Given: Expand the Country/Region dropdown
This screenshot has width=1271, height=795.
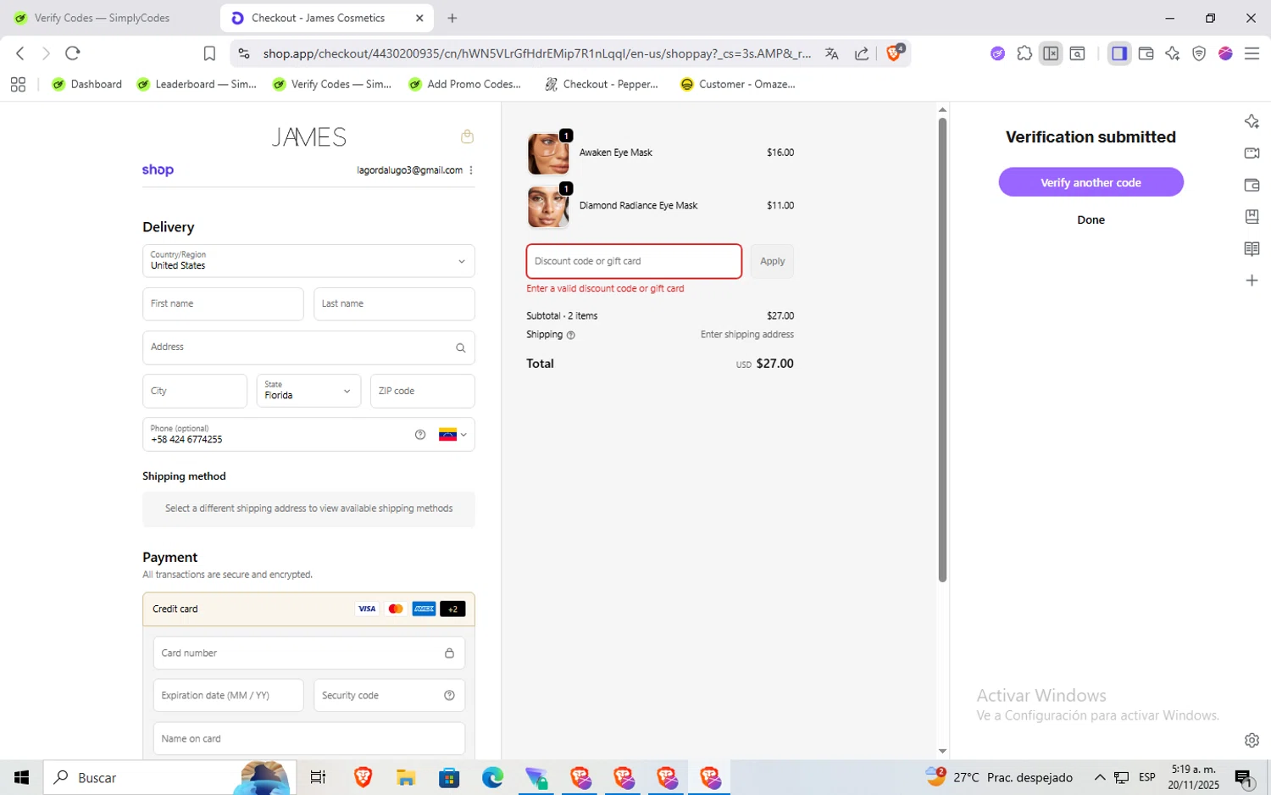Looking at the screenshot, I should pos(308,261).
